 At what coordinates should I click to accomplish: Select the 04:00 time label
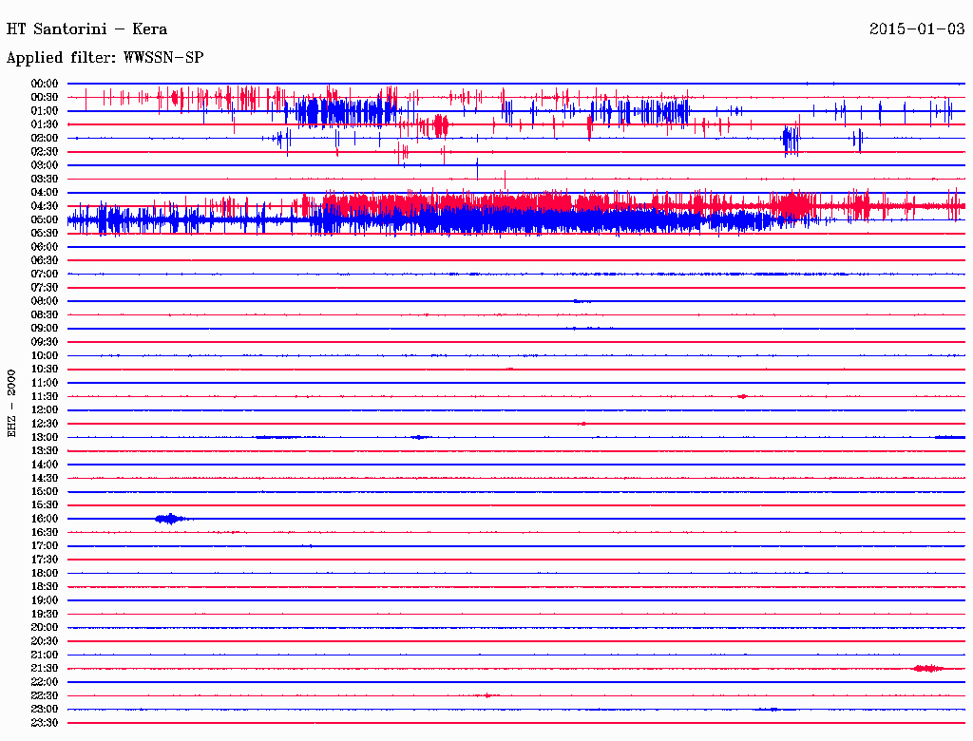[x=45, y=193]
